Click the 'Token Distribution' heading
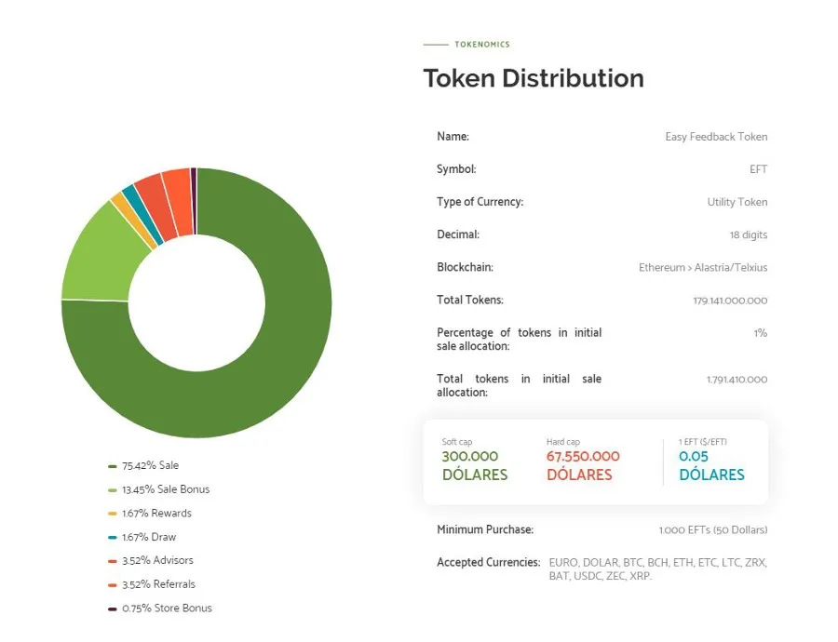The width and height of the screenshot is (838, 642). 534,78
